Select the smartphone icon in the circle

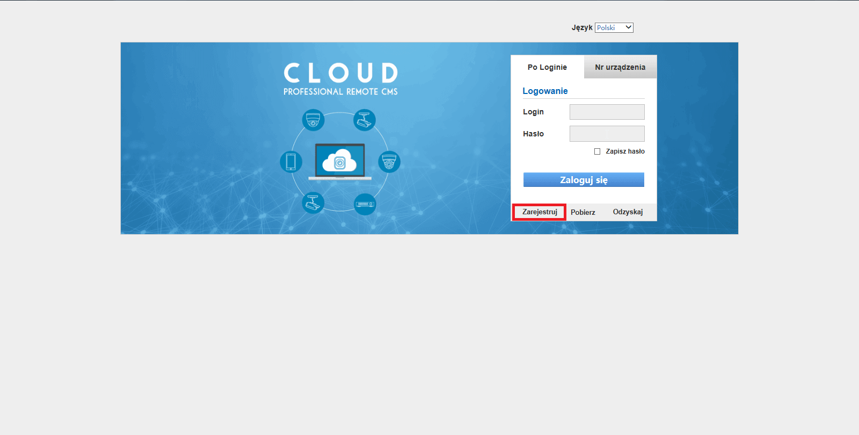[x=291, y=162]
